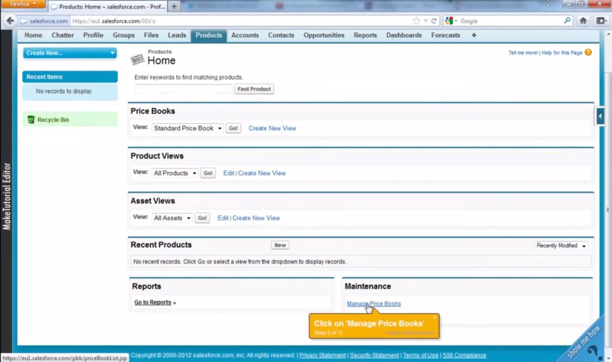Open the Chatter tab
Screen dimensions: 612x362
(62, 35)
